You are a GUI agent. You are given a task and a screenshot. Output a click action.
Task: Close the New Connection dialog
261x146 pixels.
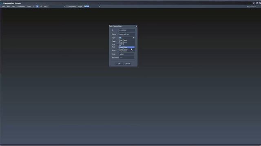point(136,26)
